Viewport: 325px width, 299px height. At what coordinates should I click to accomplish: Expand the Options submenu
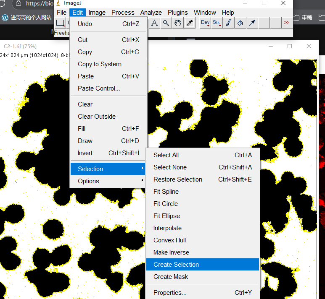coord(108,181)
